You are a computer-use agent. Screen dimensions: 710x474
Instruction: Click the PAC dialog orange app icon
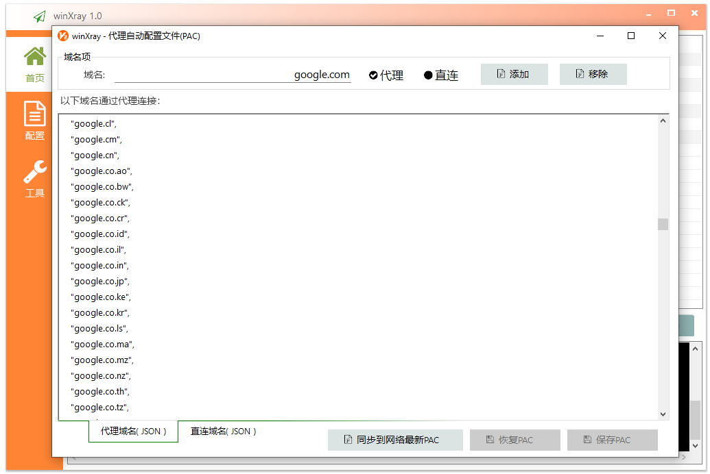(63, 36)
